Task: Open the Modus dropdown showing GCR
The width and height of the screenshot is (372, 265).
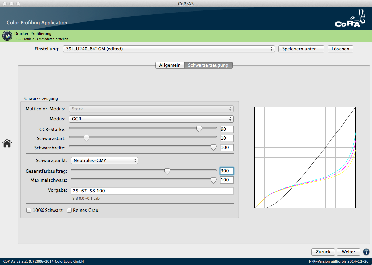Action: (151, 119)
